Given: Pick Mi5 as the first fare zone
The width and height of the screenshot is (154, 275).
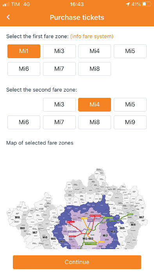Looking at the screenshot, I should click(x=130, y=51).
